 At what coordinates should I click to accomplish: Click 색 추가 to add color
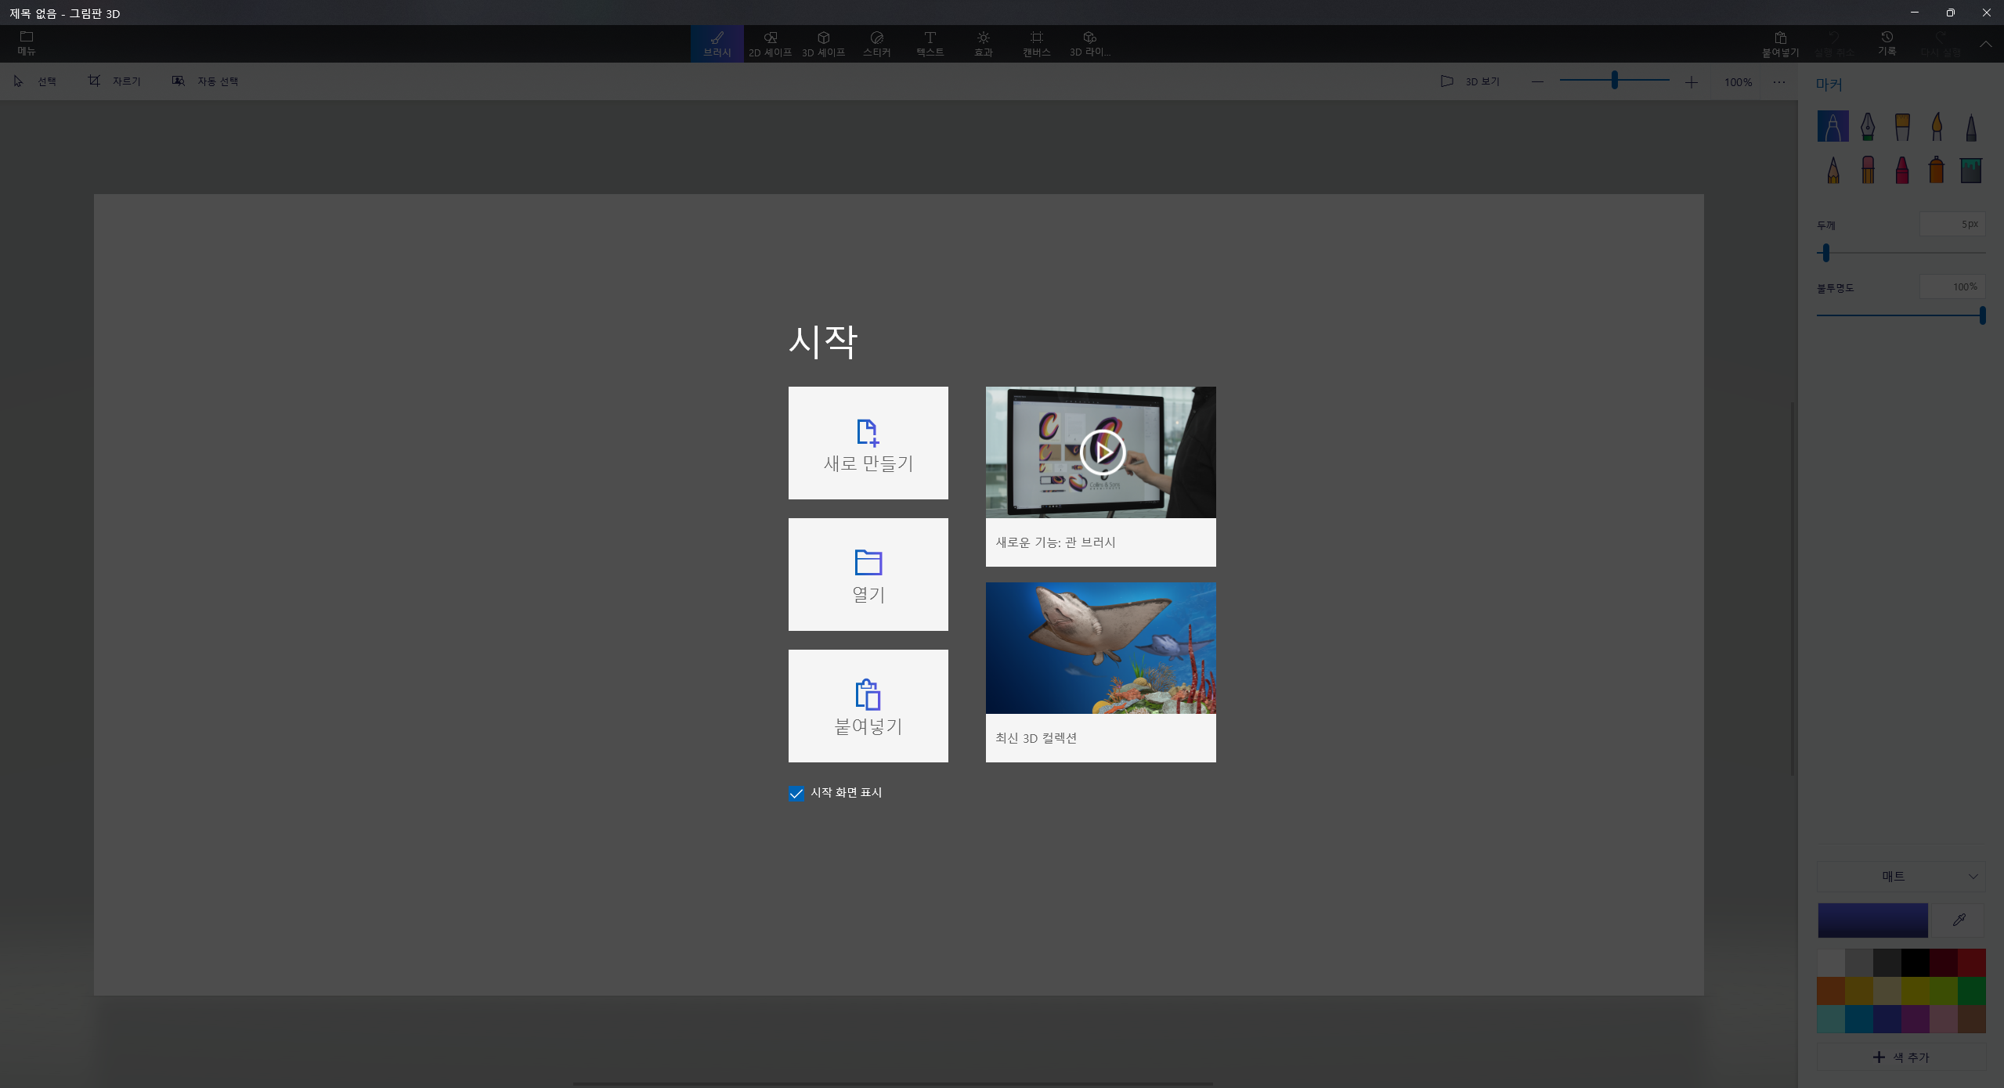coord(1901,1057)
